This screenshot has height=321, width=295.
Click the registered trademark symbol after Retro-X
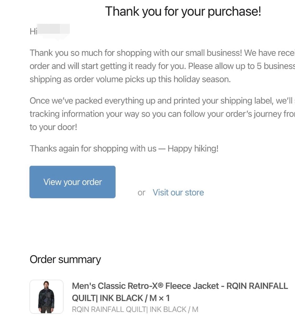click(x=160, y=285)
